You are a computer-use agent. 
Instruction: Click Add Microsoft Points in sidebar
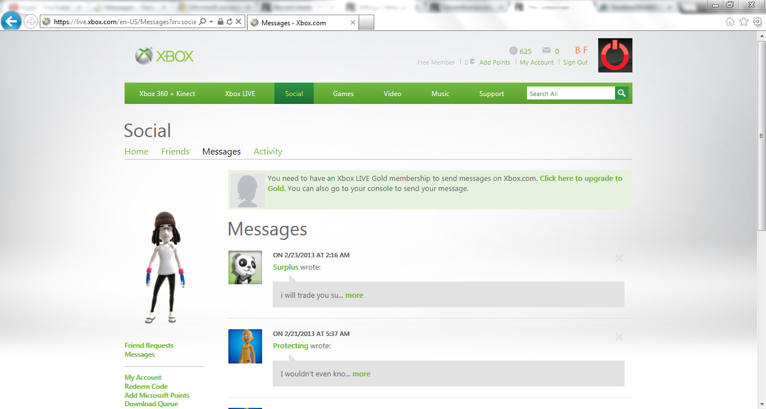[x=157, y=396]
